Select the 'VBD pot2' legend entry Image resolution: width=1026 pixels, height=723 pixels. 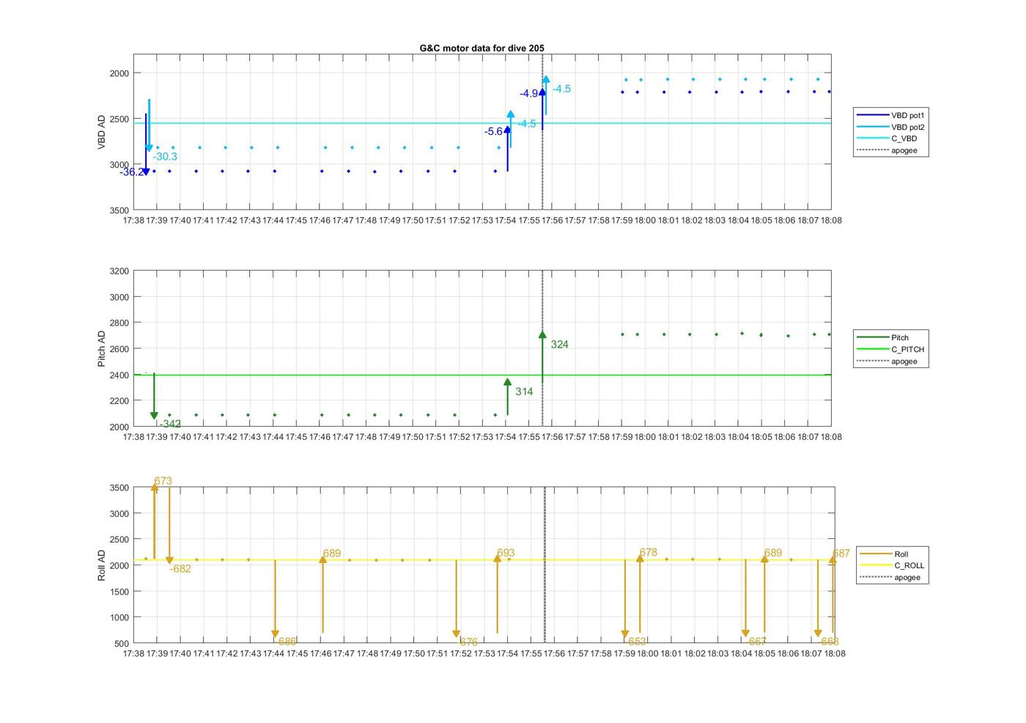pyautogui.click(x=890, y=127)
